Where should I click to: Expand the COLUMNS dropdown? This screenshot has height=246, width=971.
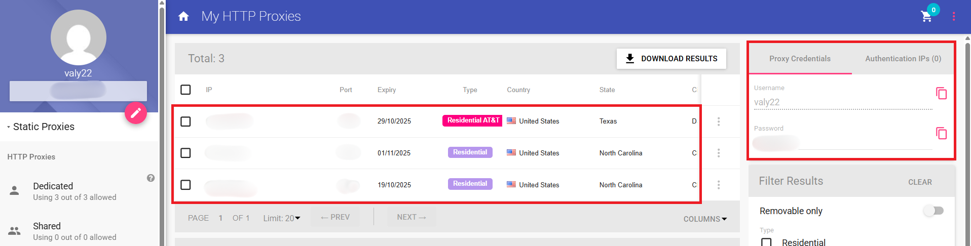[x=705, y=219]
